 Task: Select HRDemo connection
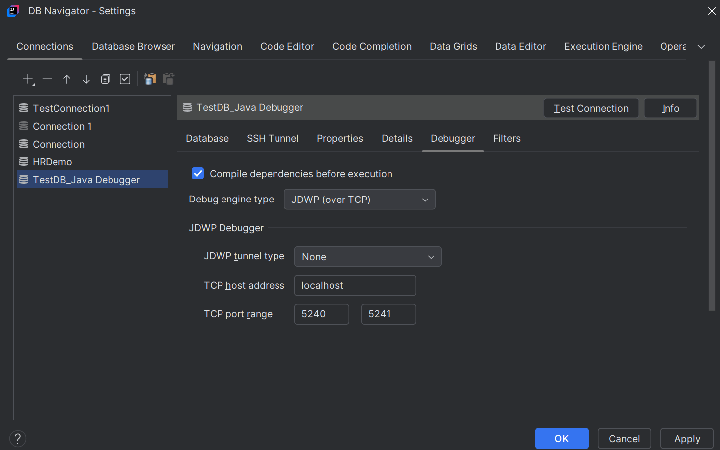click(92, 161)
